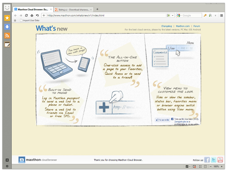Viewport: 227px width, 172px height.
Task: Open a new tab with plus button
Action: [x=97, y=9]
